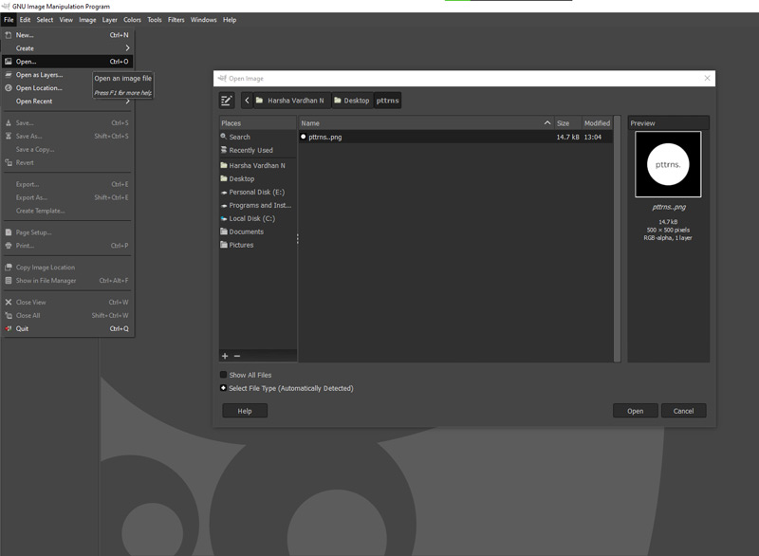This screenshot has width=759, height=556.
Task: Open the Tools menu
Action: (155, 20)
